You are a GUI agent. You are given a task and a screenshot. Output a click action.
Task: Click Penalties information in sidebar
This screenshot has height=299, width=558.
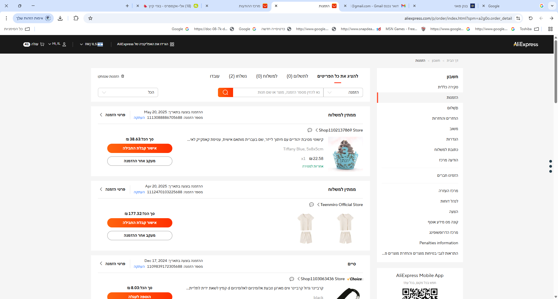coord(439,243)
